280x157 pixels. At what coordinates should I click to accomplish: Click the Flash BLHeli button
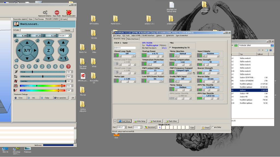156,121
